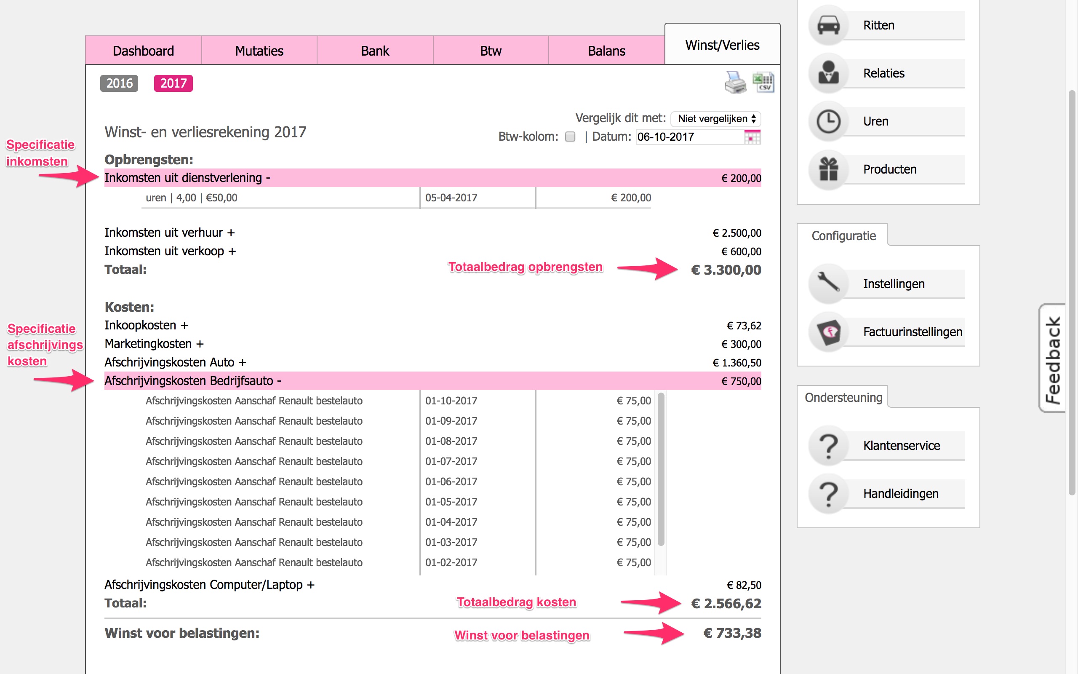Enable the Btw-kolom checkbox

click(x=570, y=136)
